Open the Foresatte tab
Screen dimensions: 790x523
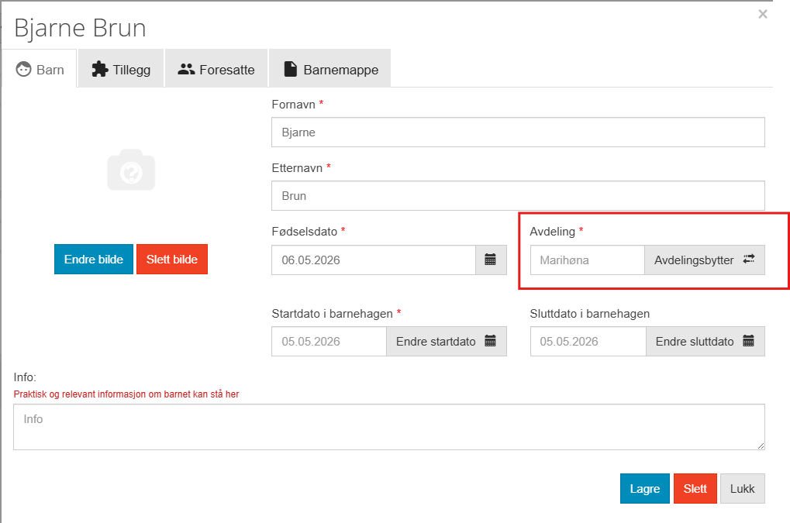point(216,69)
